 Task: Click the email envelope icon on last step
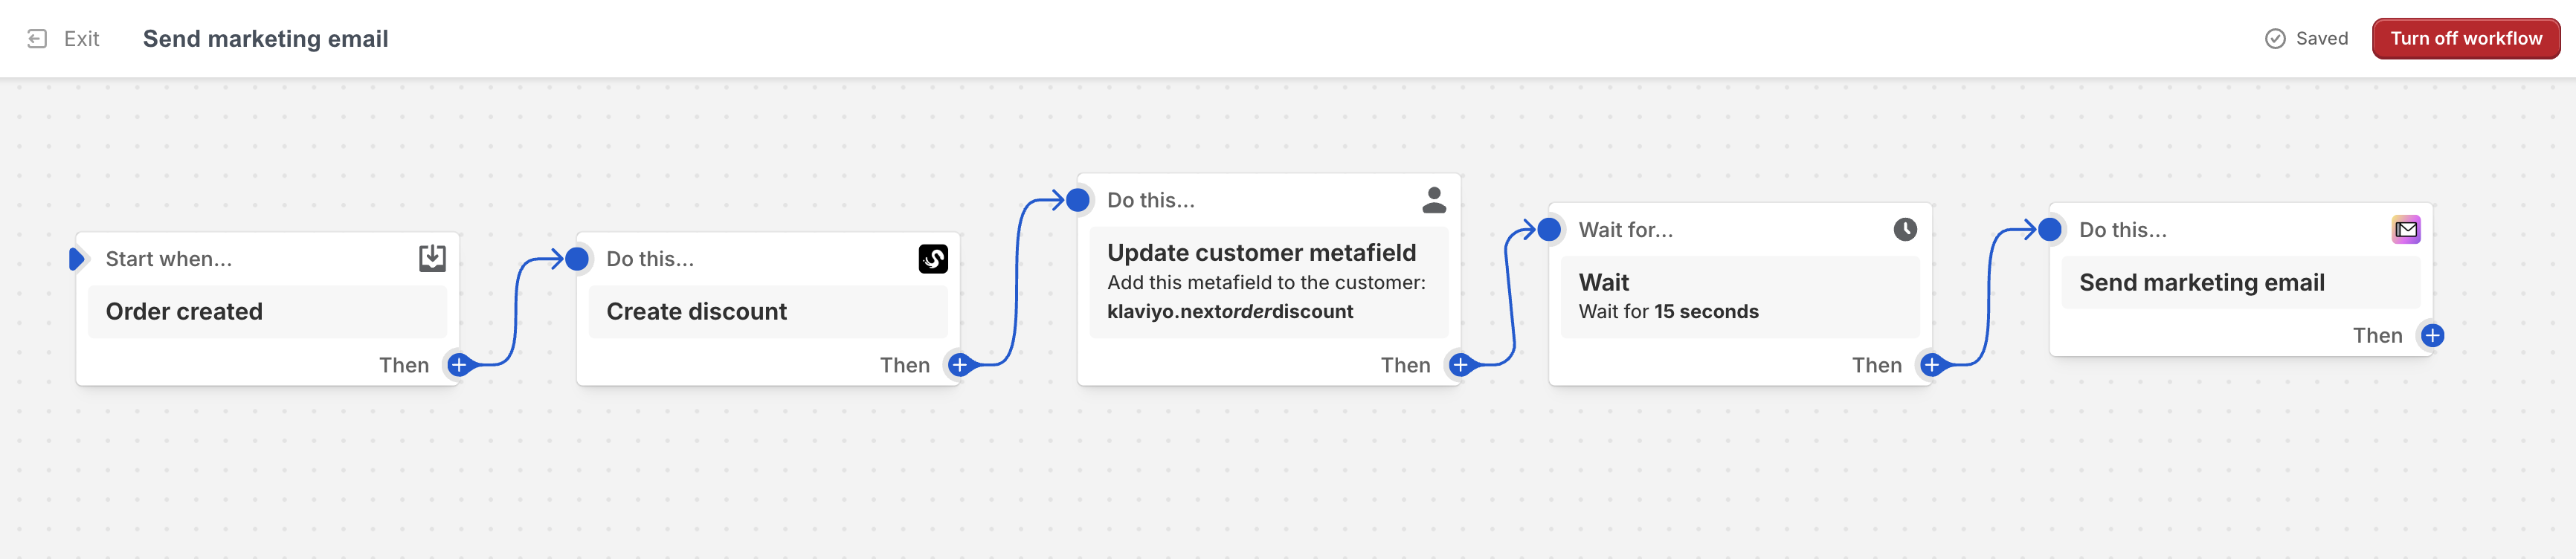coord(2406,230)
